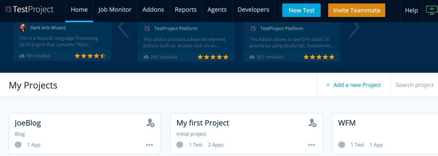Click Add a new Project link
The height and width of the screenshot is (156, 438).
[x=357, y=85]
